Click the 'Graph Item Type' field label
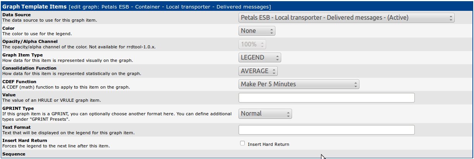This screenshot has height=159, width=474. coord(22,55)
